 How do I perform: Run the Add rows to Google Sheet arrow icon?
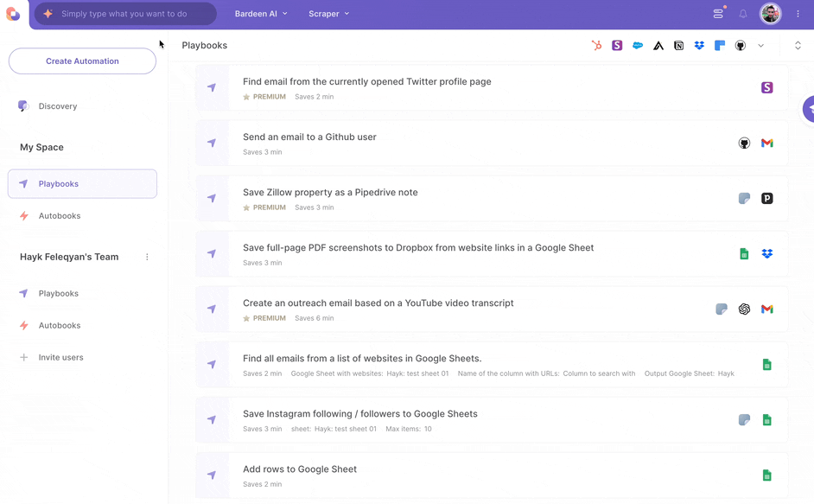(212, 475)
